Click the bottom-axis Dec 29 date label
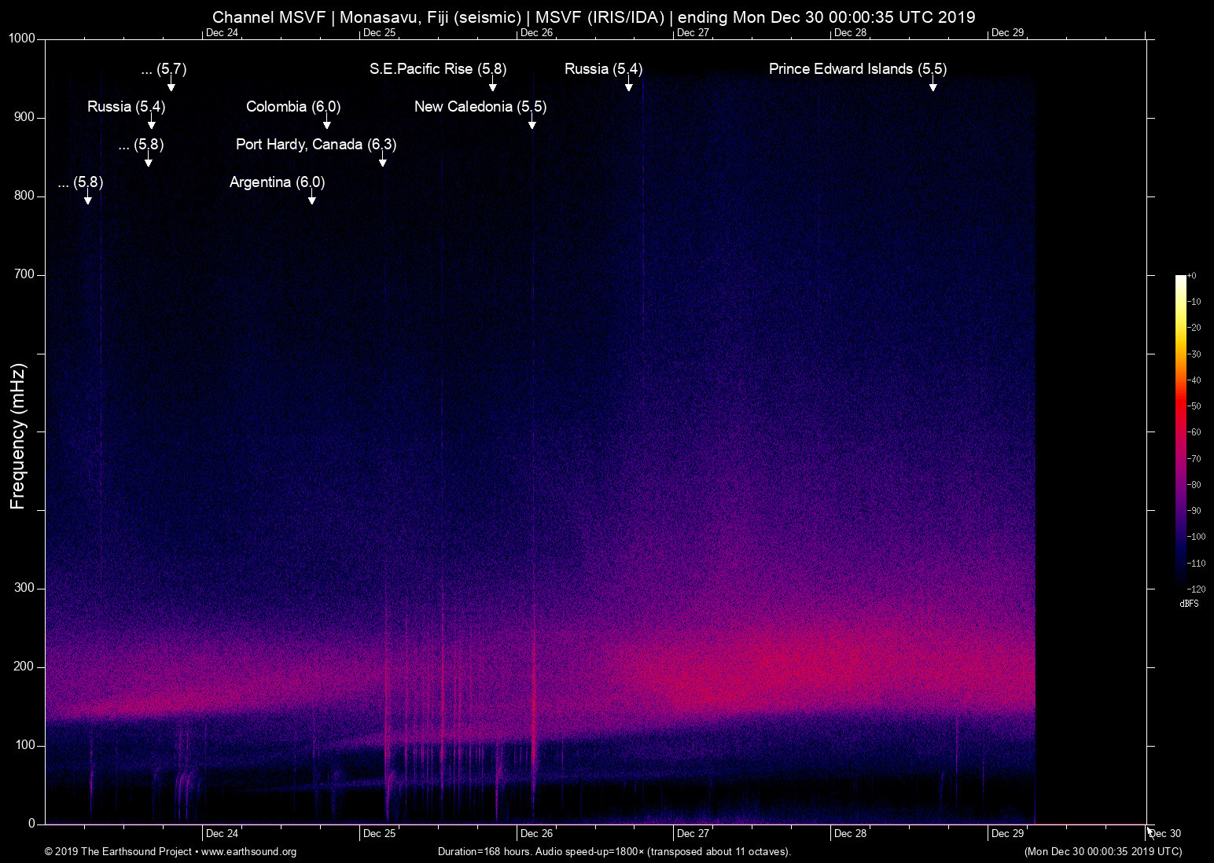 (x=1007, y=834)
